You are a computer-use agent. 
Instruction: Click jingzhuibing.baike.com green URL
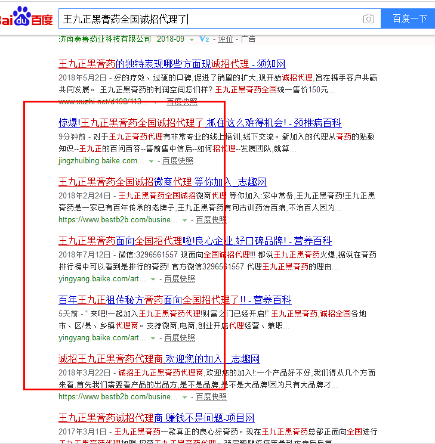click(101, 161)
